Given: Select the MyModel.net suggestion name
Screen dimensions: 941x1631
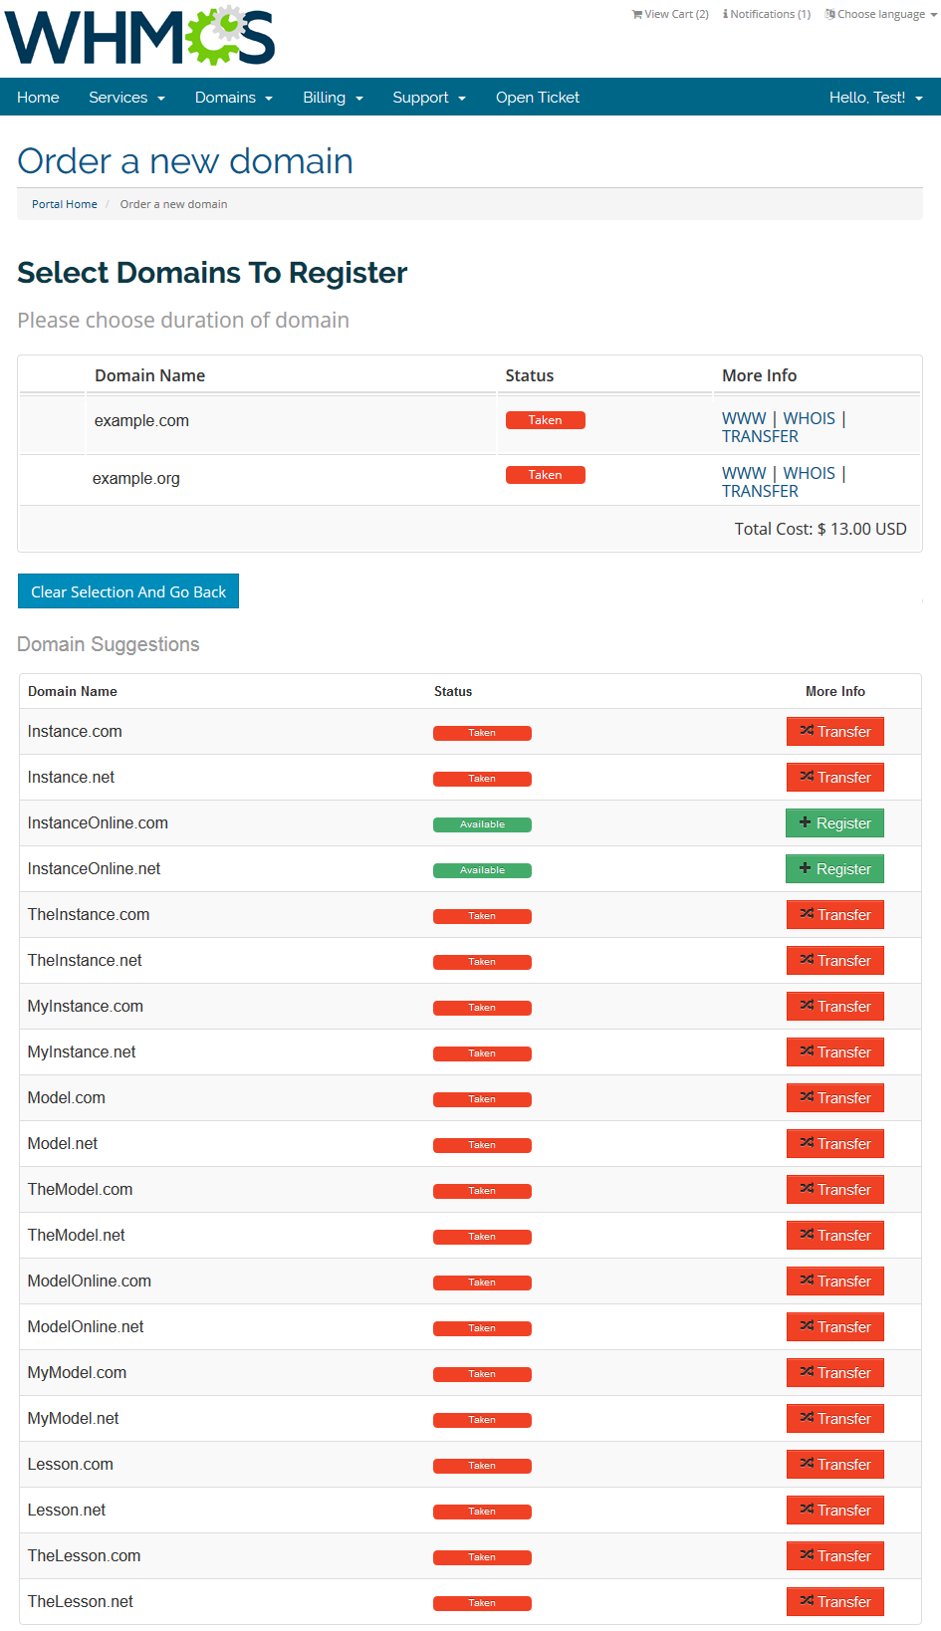Looking at the screenshot, I should pyautogui.click(x=74, y=1419).
